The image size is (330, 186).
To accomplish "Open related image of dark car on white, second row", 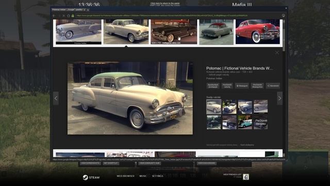I will pyautogui.click(x=229, y=122).
